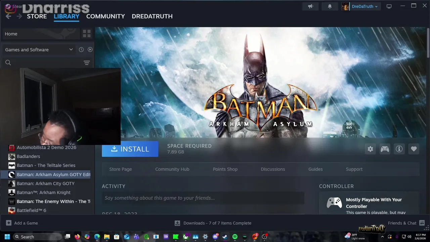Viewport: 430px width, 242px height.
Task: Open the Community Hub link
Action: 172,169
